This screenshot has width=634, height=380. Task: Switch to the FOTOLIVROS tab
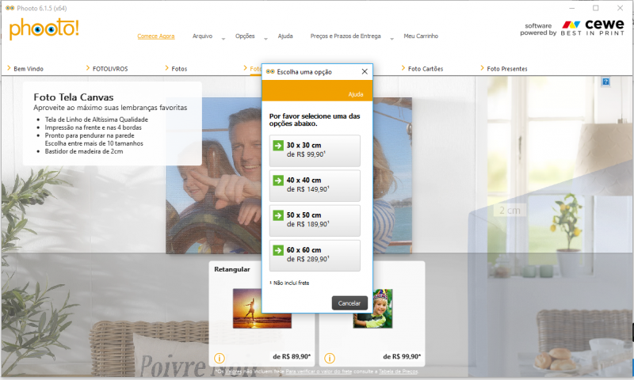coord(109,69)
